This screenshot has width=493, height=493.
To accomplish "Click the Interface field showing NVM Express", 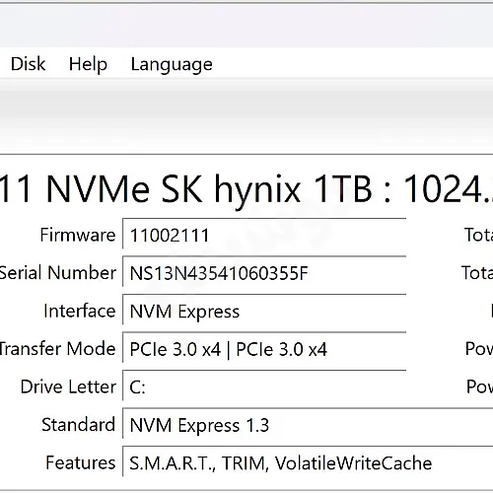I will (264, 310).
